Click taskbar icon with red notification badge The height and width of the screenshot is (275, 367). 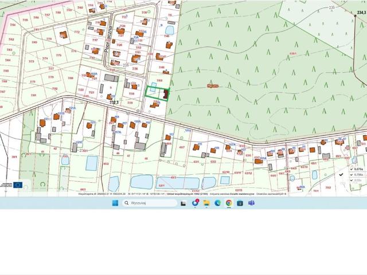pyautogui.click(x=195, y=203)
